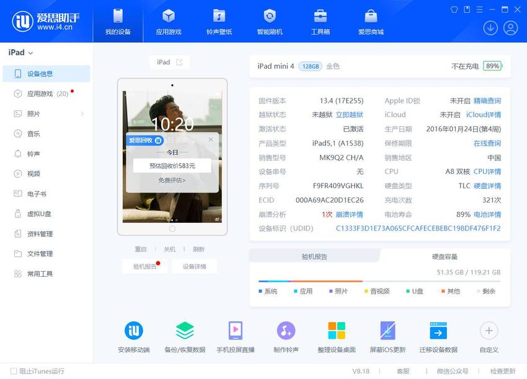Open 制作铃声 tool icon

pos(286,331)
